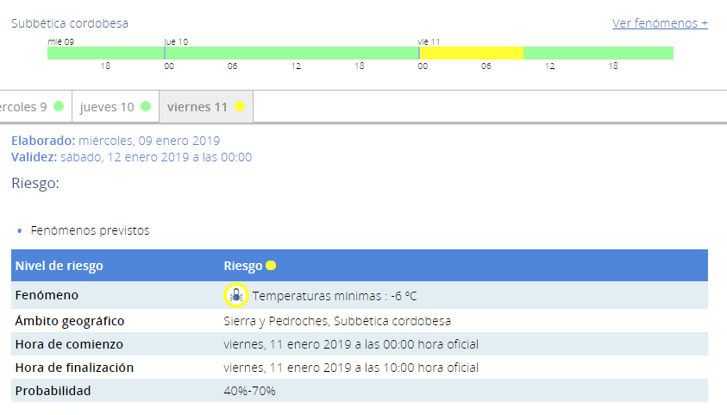
Task: Click the Ámbito geográfico row label
Action: pos(70,321)
